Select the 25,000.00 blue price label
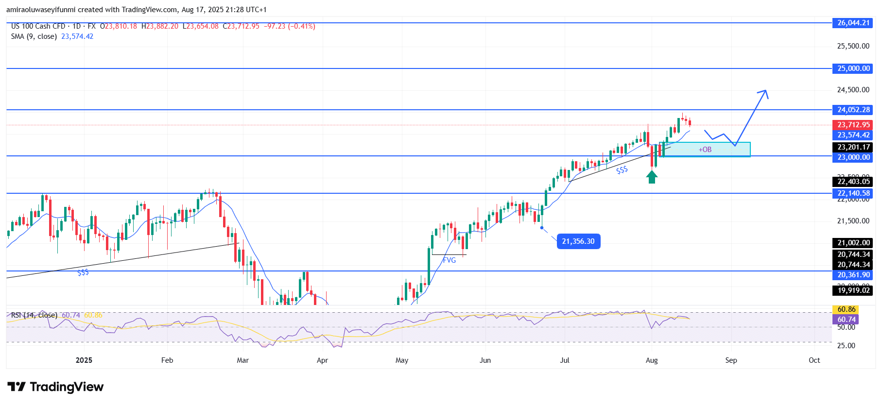This screenshot has width=882, height=405. [x=853, y=68]
